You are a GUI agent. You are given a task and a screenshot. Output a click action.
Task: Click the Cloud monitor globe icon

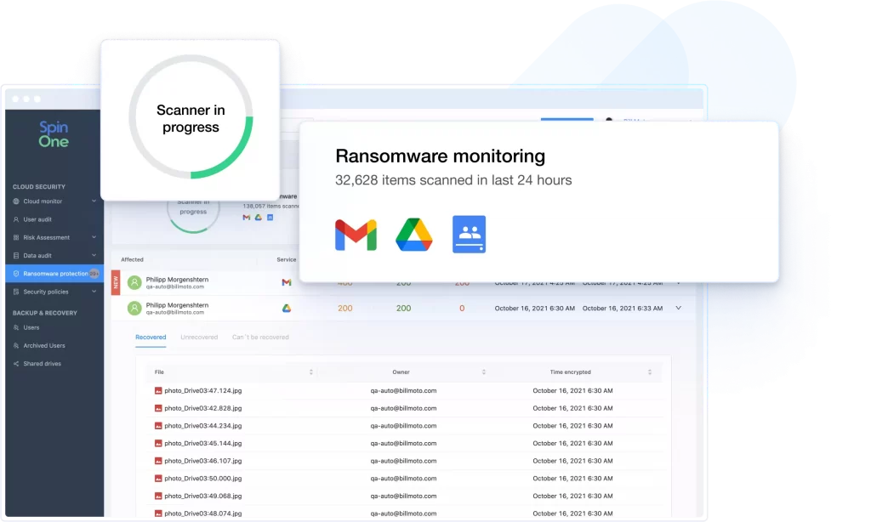point(16,201)
